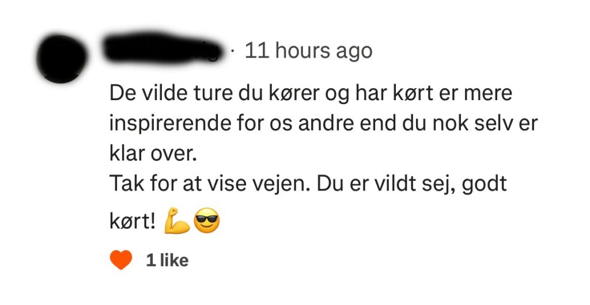Click the "11 hours ago" timestamp

(x=309, y=50)
